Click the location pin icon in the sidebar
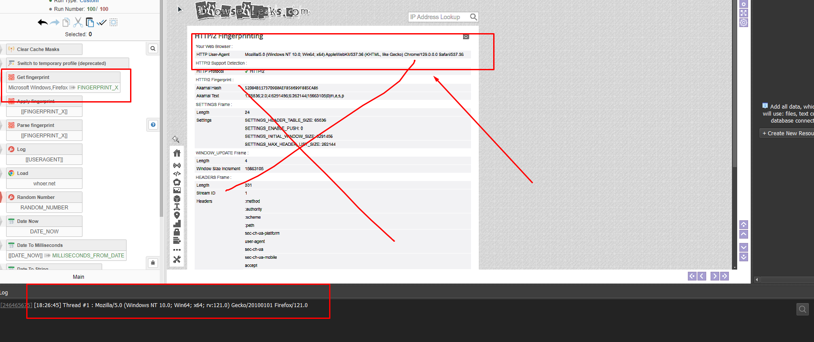 pos(177,215)
